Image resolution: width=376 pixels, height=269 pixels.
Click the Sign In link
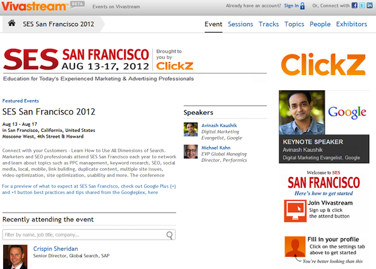click(291, 6)
